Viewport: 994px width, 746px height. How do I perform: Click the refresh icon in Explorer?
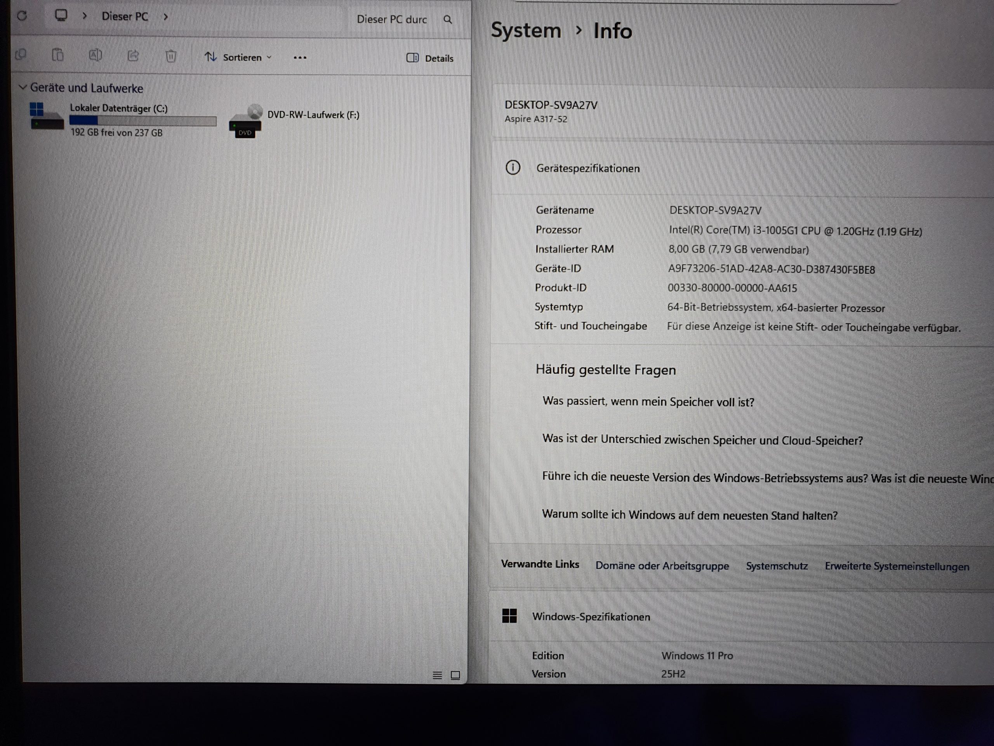(22, 16)
